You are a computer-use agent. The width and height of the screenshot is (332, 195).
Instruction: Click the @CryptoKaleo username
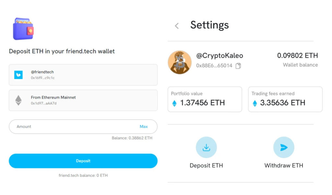219,56
